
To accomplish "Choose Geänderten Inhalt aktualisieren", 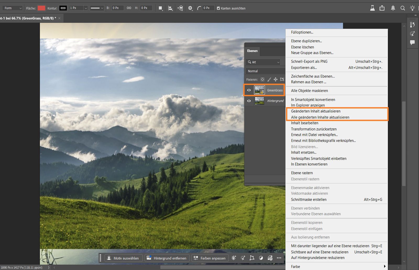I will [316, 111].
